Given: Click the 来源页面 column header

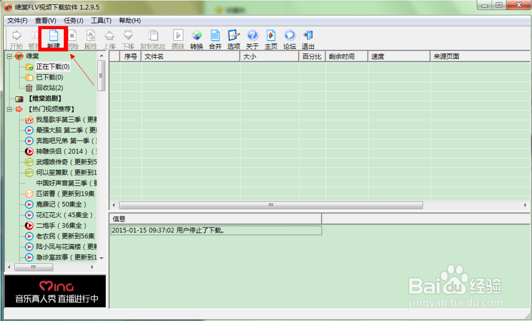Looking at the screenshot, I should (x=480, y=56).
